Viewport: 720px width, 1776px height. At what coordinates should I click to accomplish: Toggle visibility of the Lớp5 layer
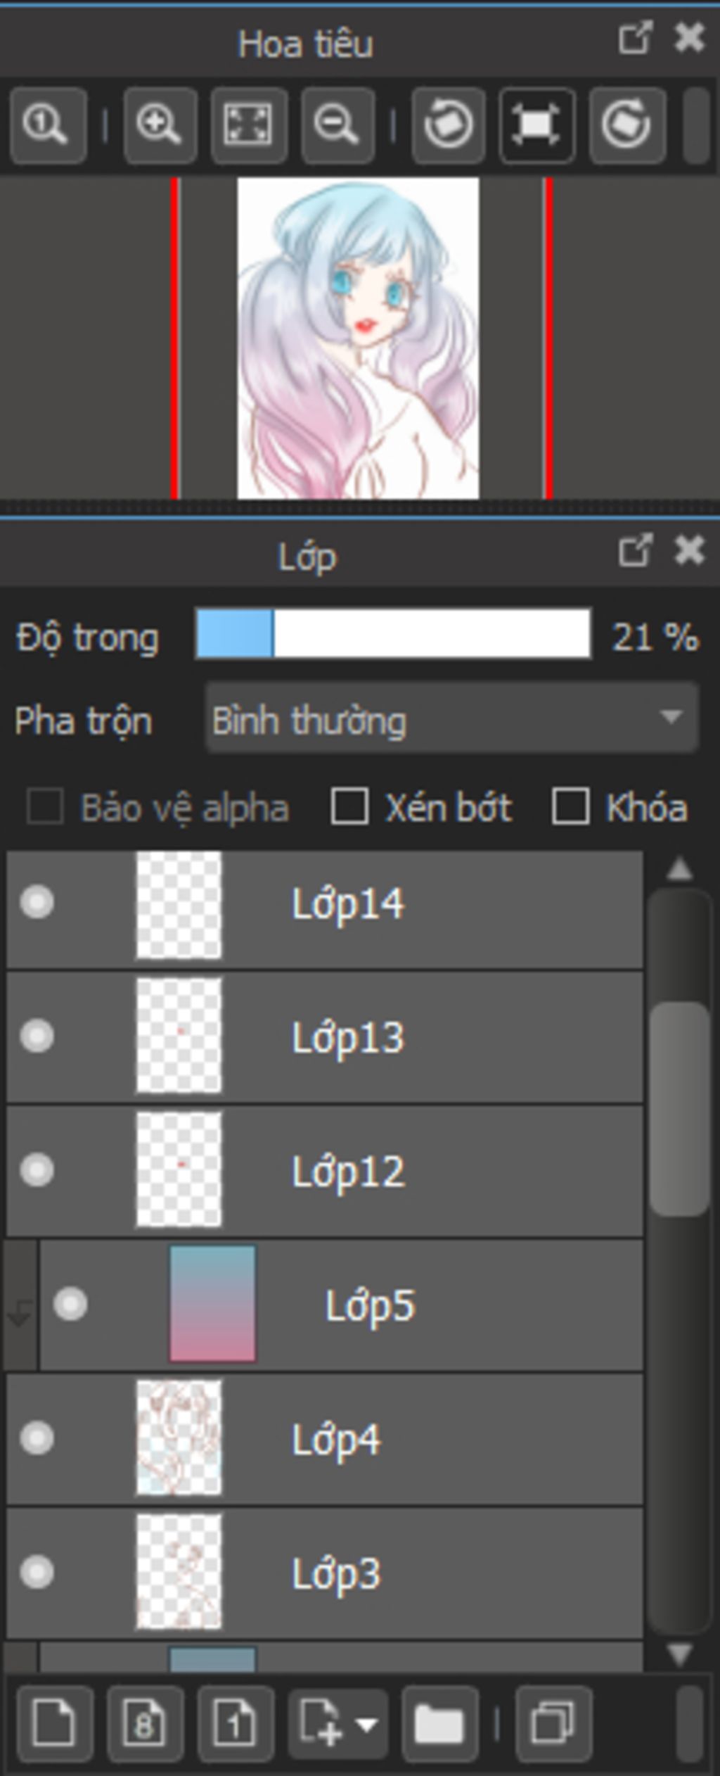click(x=70, y=1304)
